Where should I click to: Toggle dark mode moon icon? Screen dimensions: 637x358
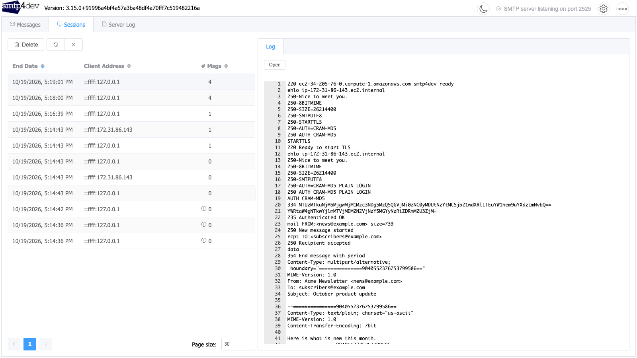[483, 9]
